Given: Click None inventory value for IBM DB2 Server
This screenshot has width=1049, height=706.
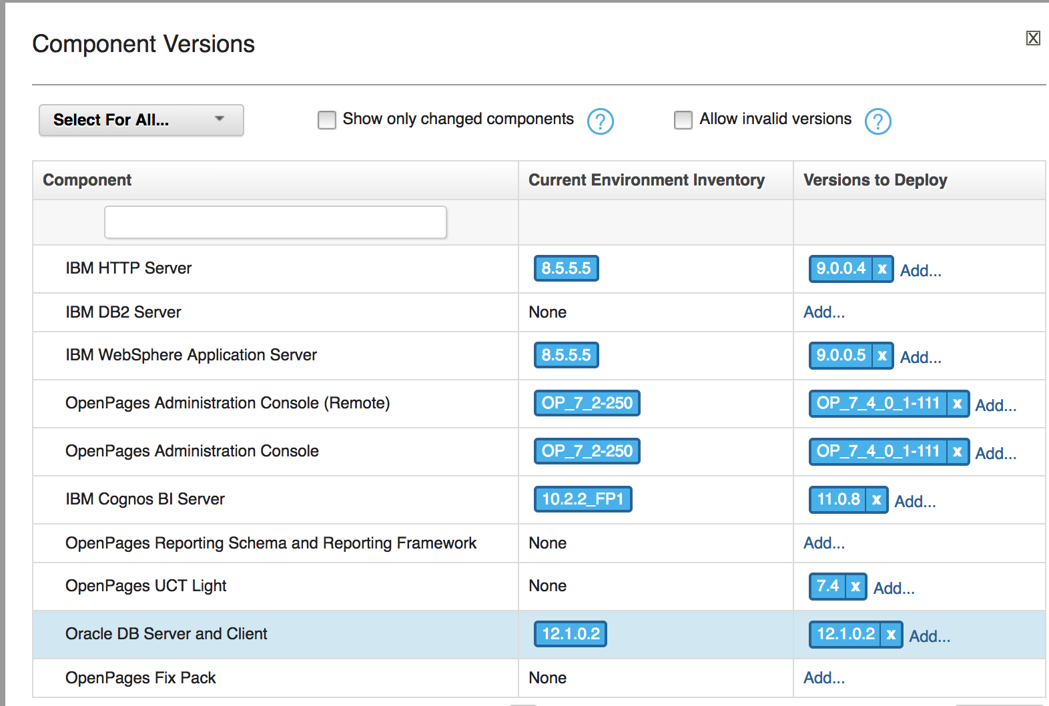Looking at the screenshot, I should tap(547, 312).
